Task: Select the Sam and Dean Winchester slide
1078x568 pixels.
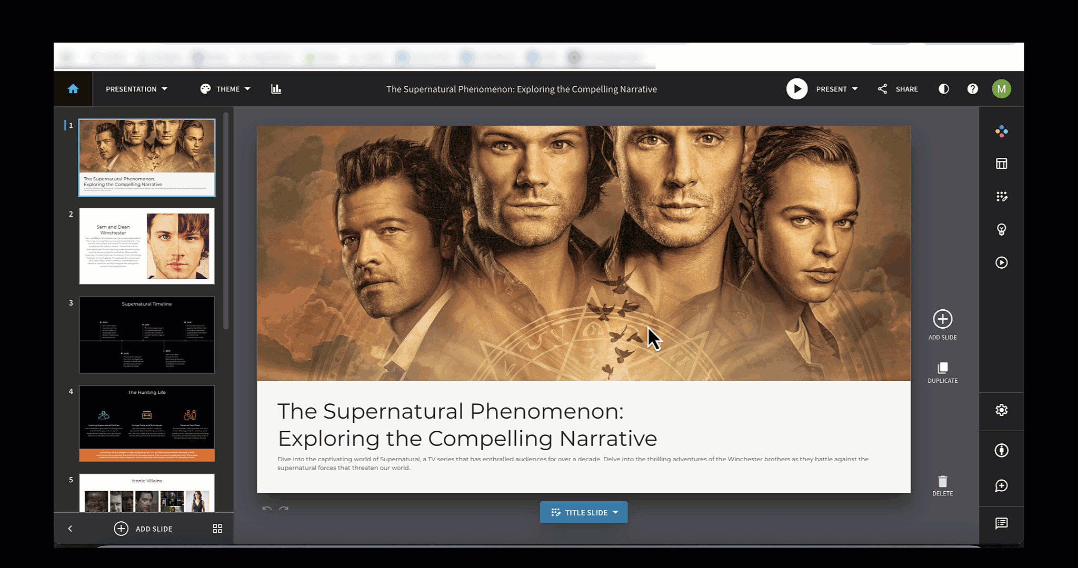Action: 147,246
